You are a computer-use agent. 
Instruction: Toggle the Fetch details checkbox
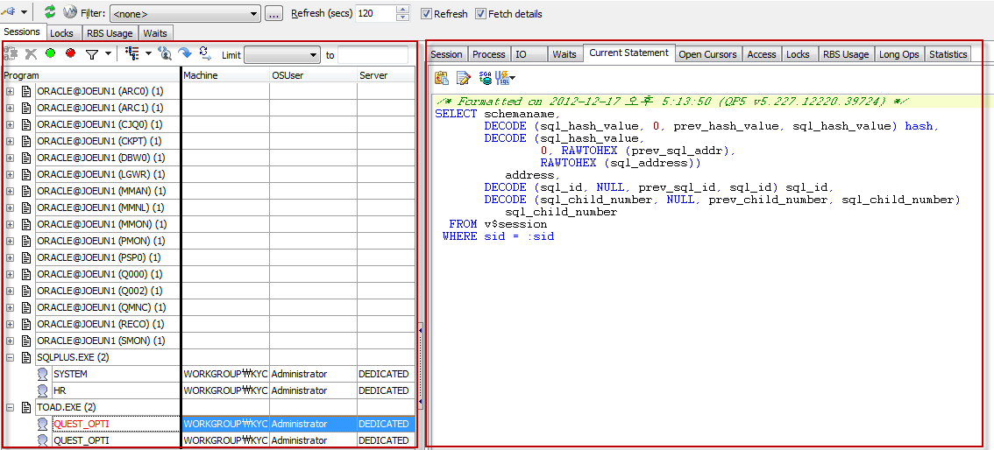click(480, 14)
